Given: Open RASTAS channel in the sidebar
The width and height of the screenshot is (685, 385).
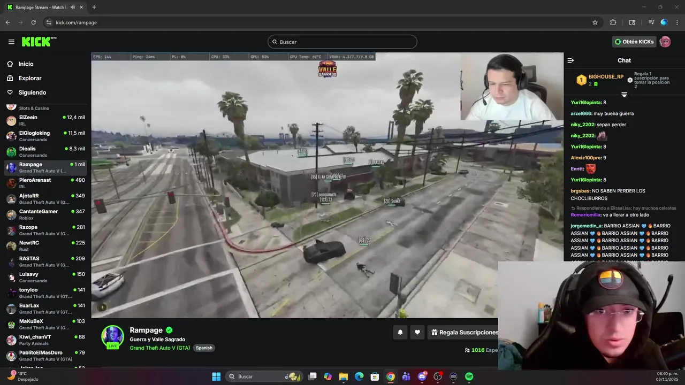Looking at the screenshot, I should coord(45,261).
